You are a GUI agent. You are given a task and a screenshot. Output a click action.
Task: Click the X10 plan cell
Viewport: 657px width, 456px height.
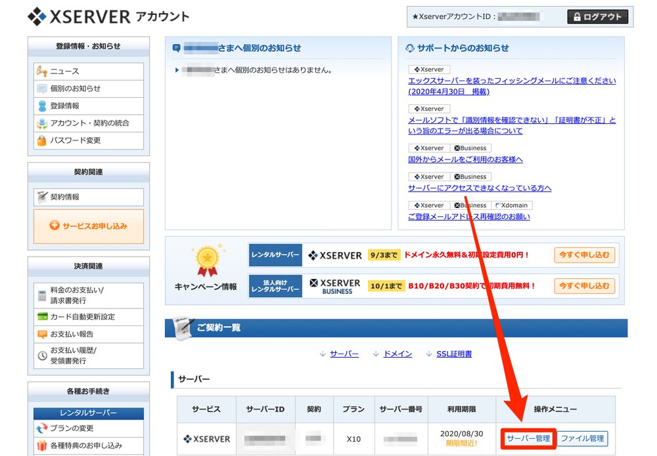pos(353,439)
